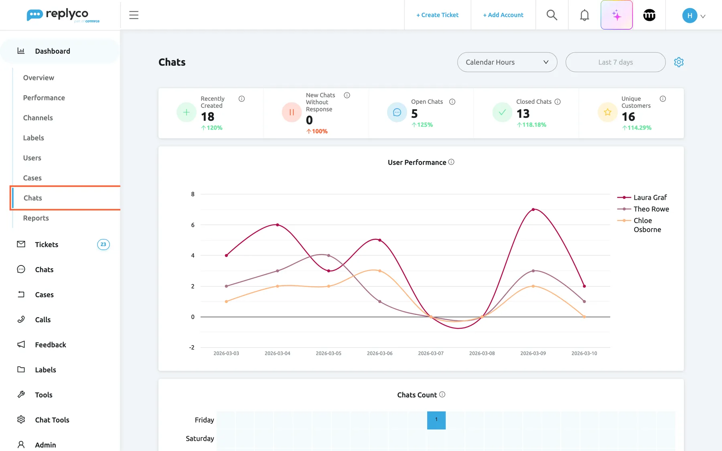
Task: Click the Friday heatmap cell showing 1
Action: 436,420
